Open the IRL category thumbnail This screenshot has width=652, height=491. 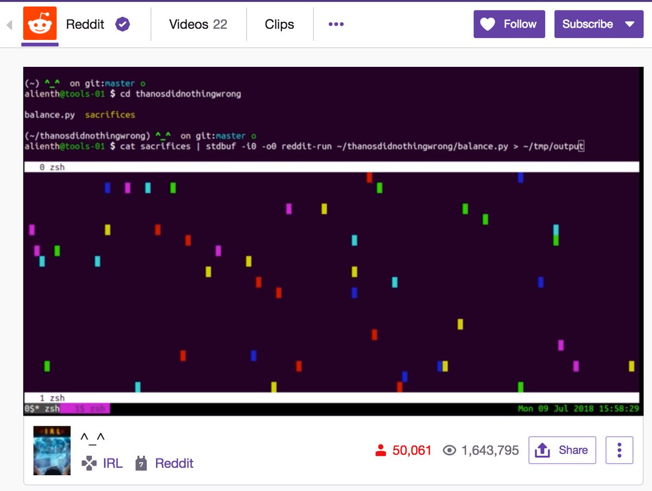[52, 450]
